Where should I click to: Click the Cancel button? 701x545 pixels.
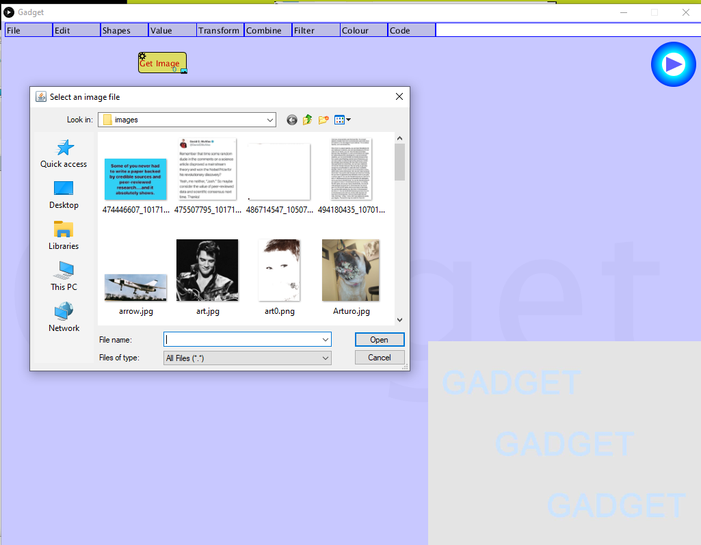(380, 358)
